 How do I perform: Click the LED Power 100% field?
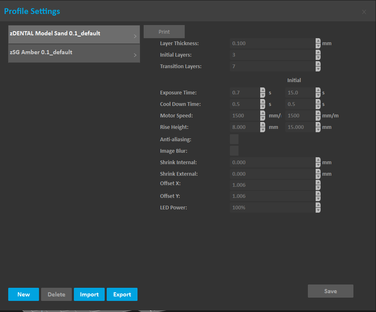tap(273, 208)
